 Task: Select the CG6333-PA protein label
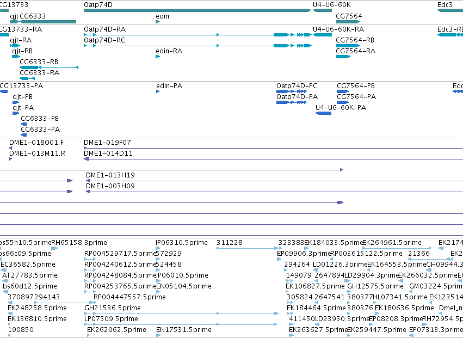(40, 130)
